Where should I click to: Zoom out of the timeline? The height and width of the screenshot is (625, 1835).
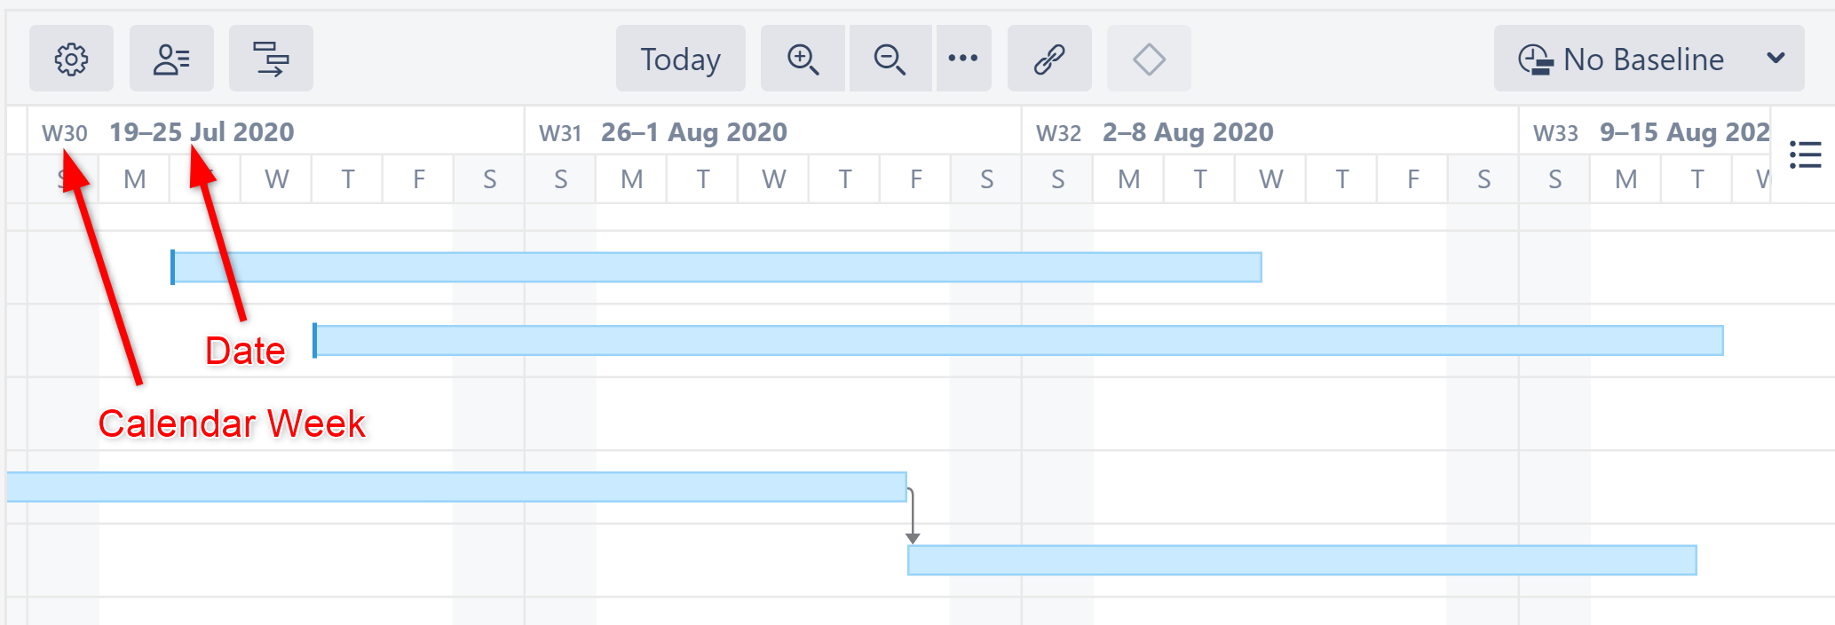pyautogui.click(x=889, y=59)
